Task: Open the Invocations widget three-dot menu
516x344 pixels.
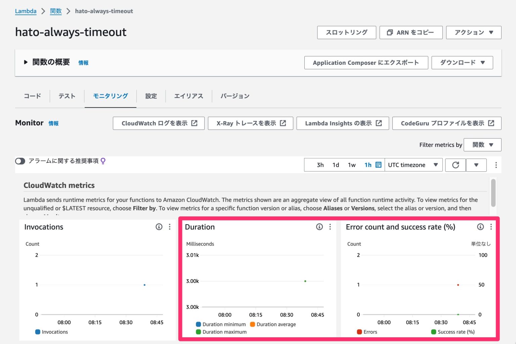Action: tap(170, 227)
